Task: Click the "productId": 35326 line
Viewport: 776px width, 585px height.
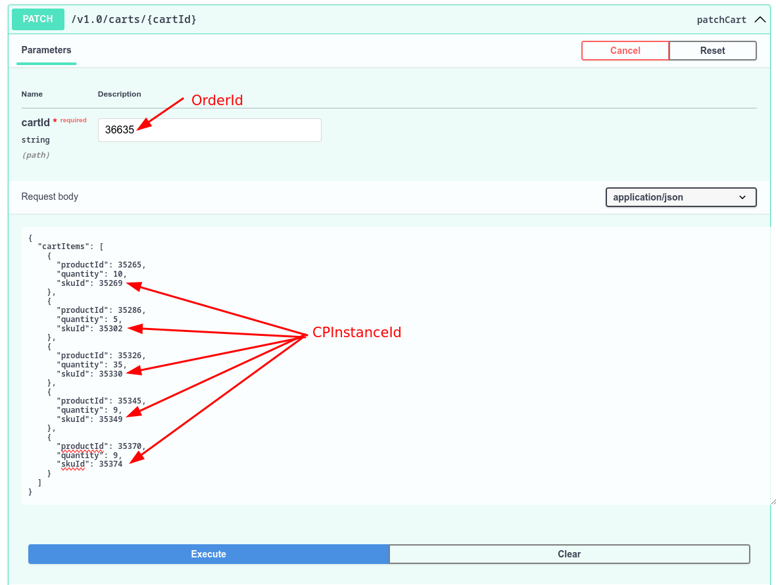Action: click(x=101, y=356)
